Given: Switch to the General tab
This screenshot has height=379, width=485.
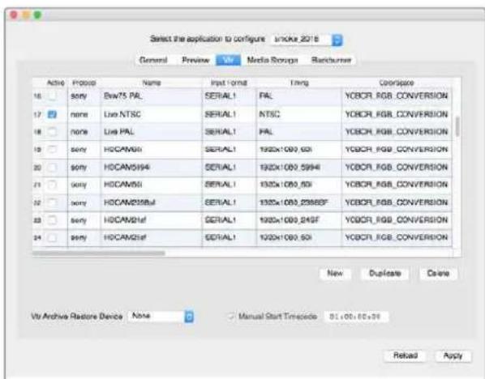Looking at the screenshot, I should pyautogui.click(x=153, y=60).
